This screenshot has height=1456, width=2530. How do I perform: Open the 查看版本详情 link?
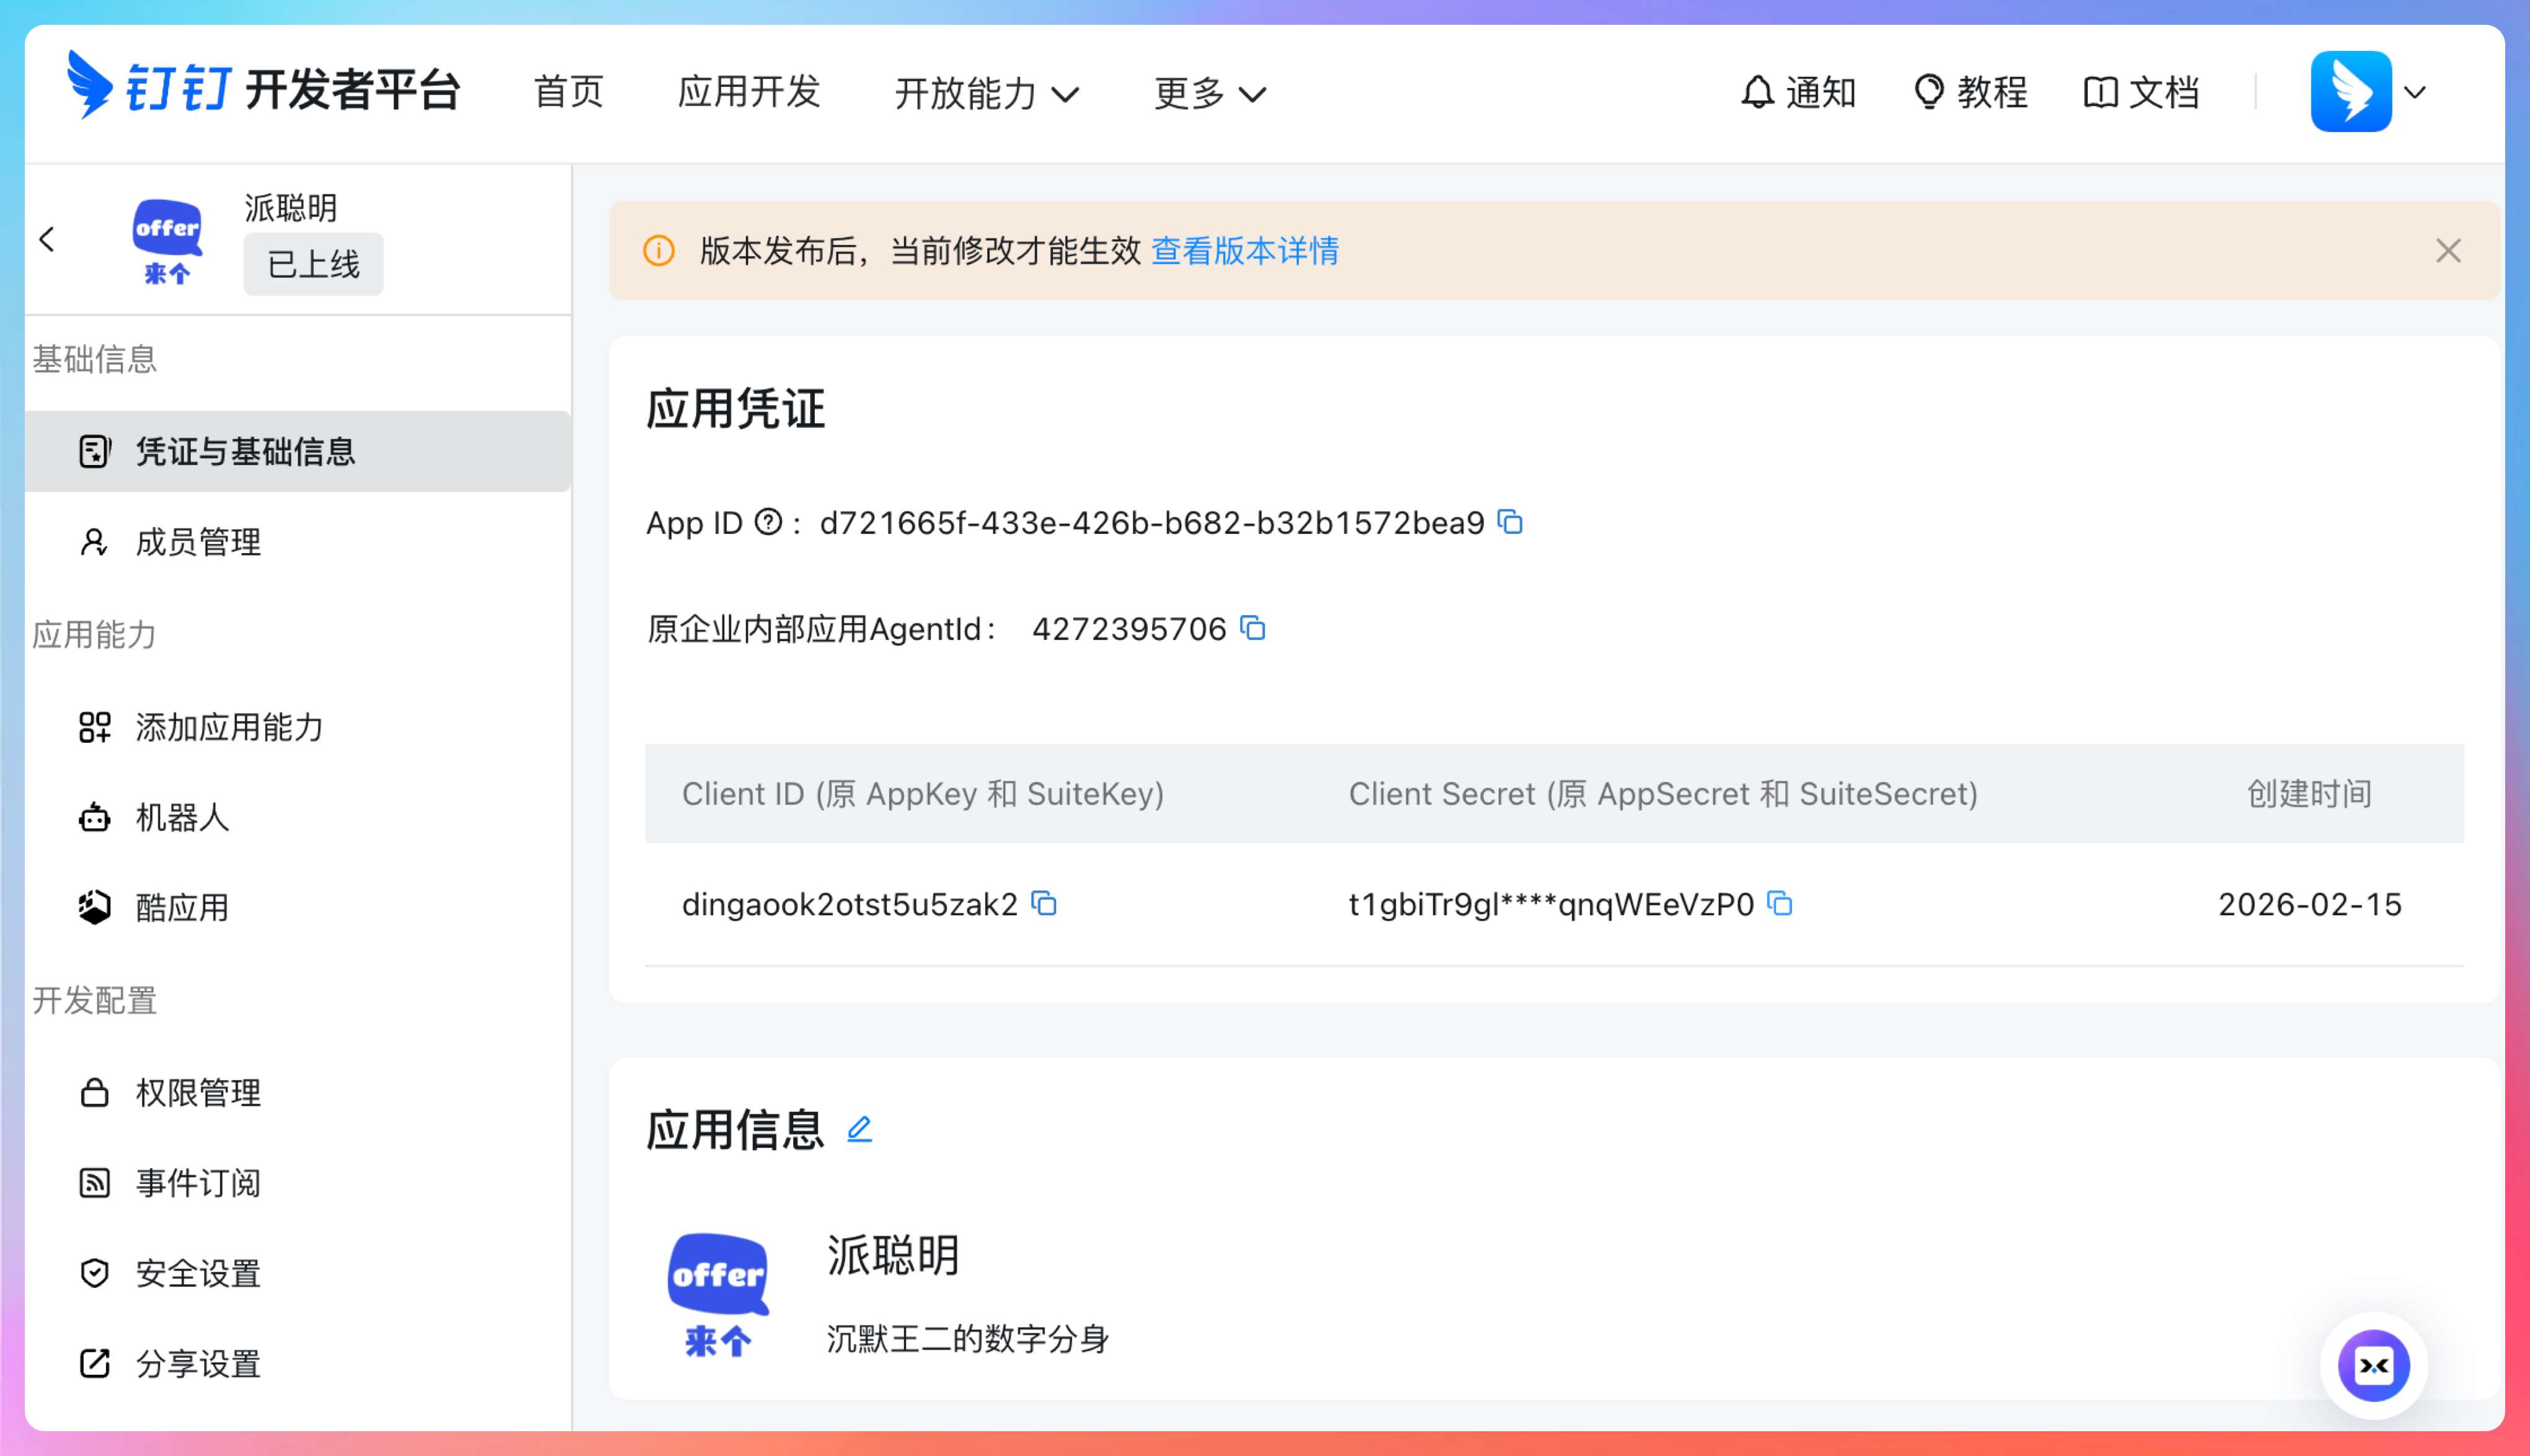pos(1245,250)
